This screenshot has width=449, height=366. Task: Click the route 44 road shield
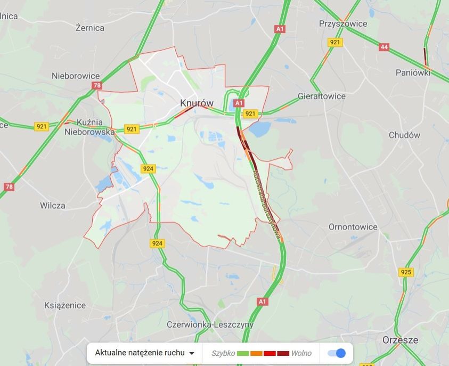click(384, 47)
